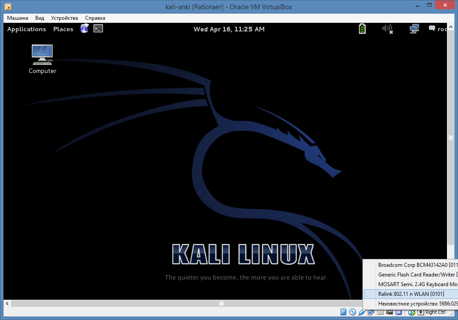Click VirtualBox hard disk activity icon
The height and width of the screenshot is (320, 458).
click(x=343, y=312)
